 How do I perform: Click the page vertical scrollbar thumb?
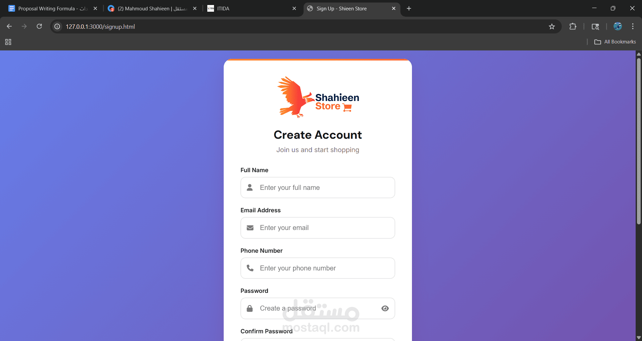pos(639,140)
